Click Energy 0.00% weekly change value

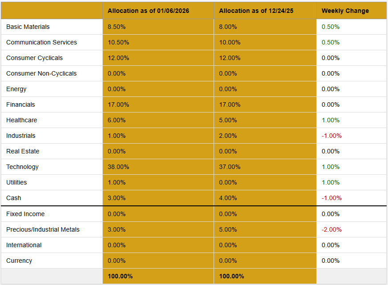(x=330, y=89)
